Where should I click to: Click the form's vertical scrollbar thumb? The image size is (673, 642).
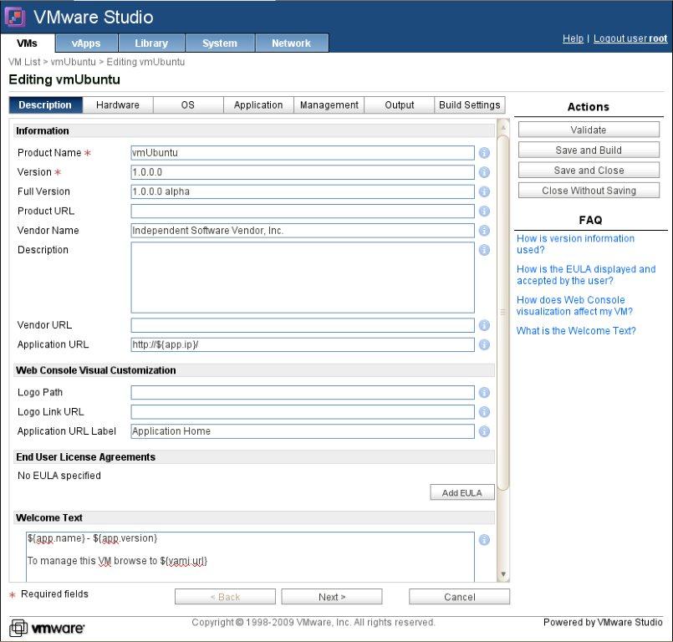(503, 313)
